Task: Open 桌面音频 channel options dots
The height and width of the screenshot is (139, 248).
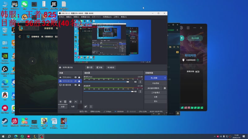Action: pyautogui.click(x=140, y=91)
